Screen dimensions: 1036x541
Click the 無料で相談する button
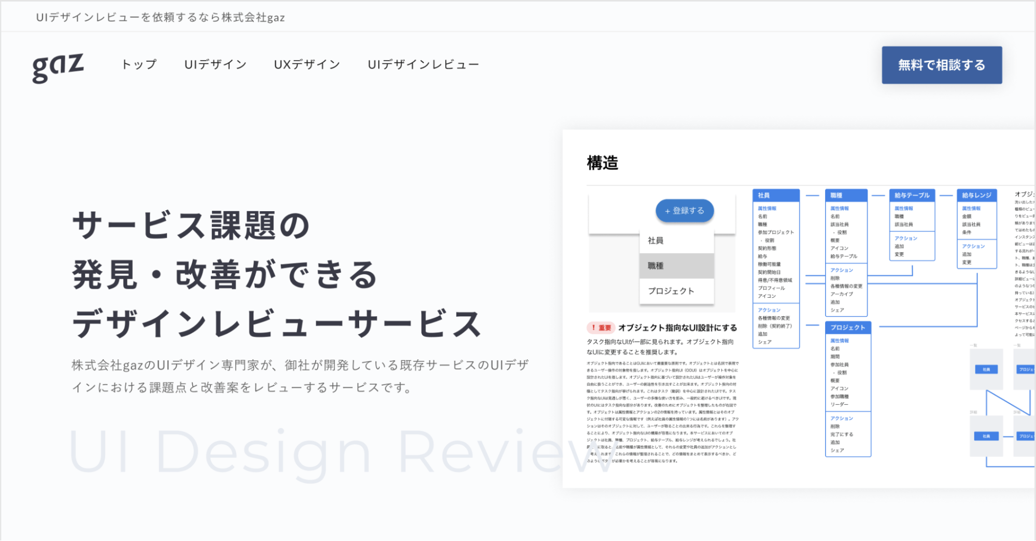click(941, 65)
